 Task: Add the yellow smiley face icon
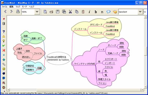click(4, 69)
